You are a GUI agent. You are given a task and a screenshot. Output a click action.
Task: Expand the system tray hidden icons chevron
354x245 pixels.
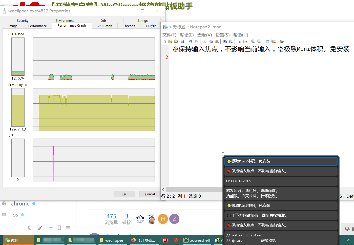[348, 240]
